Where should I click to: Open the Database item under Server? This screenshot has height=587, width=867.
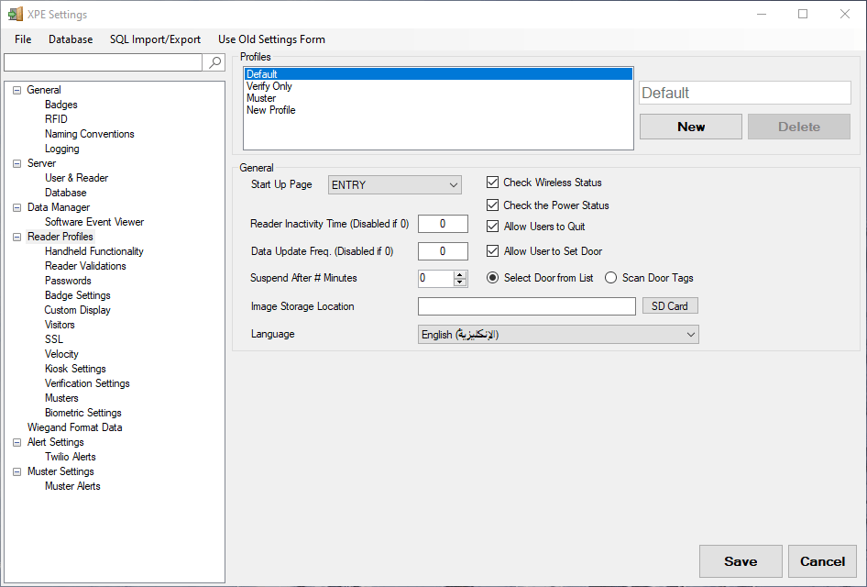coord(66,194)
